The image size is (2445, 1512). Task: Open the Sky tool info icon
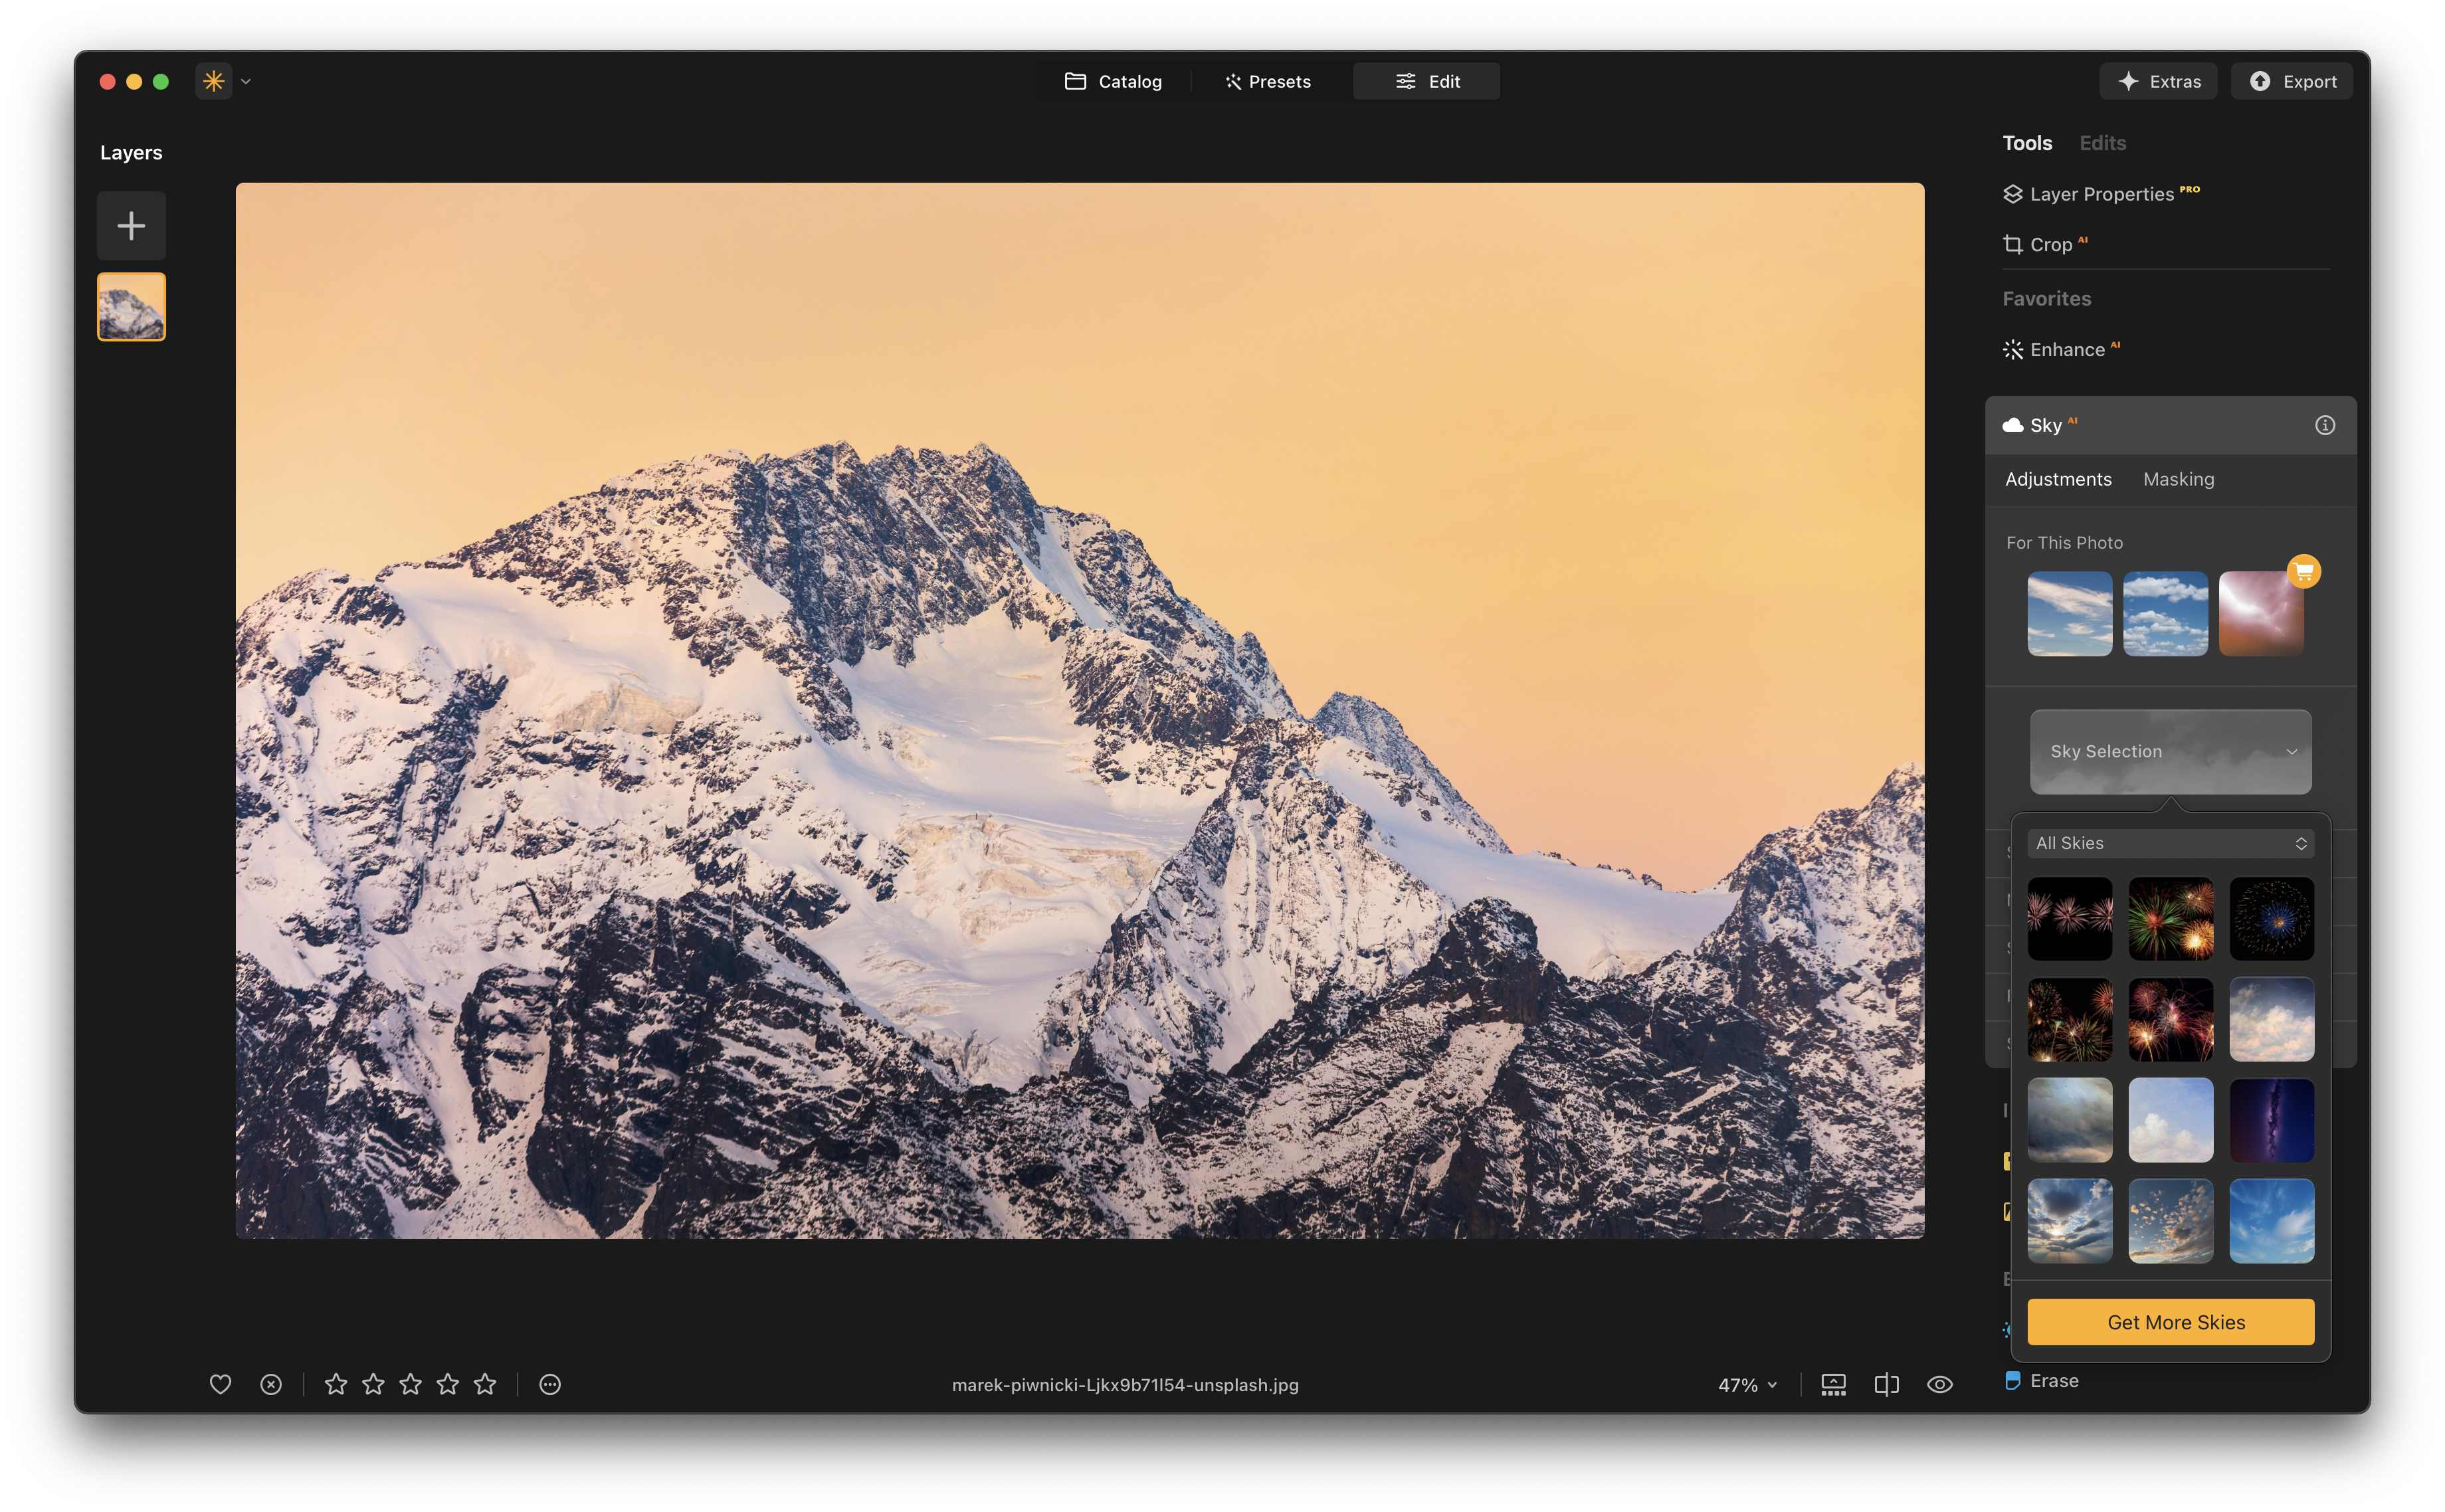pyautogui.click(x=2325, y=425)
